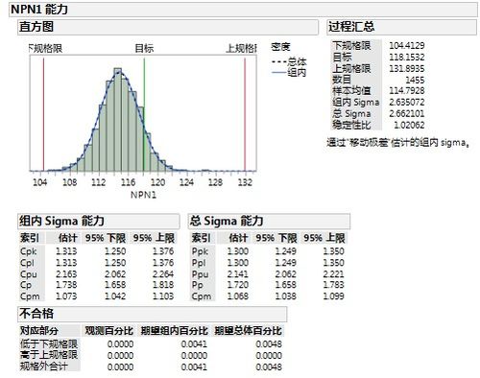Click the Cpk row label
The height and width of the screenshot is (378, 480).
click(x=28, y=251)
